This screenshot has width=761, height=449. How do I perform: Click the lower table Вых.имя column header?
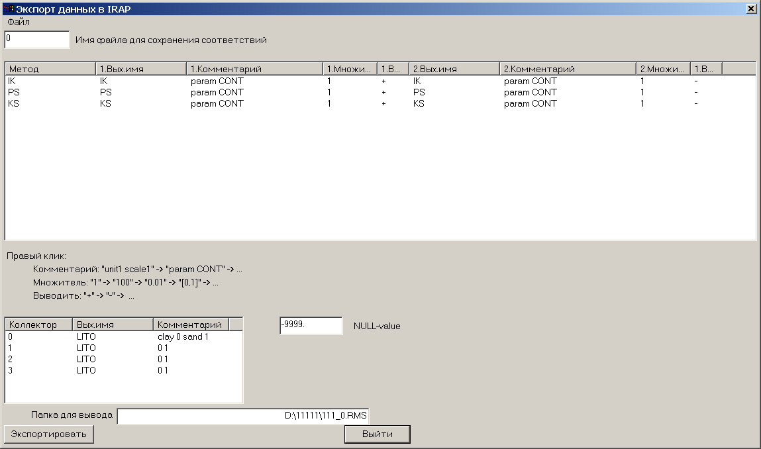click(113, 324)
